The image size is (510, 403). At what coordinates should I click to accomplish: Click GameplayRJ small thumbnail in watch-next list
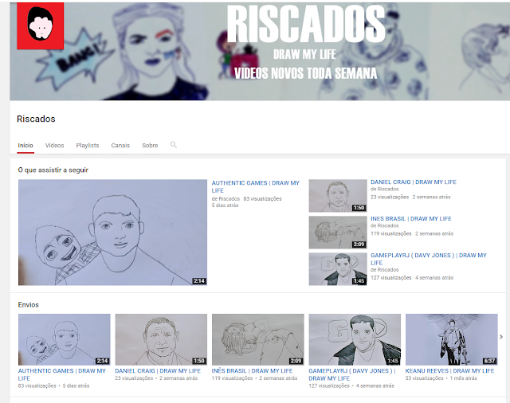pos(338,269)
